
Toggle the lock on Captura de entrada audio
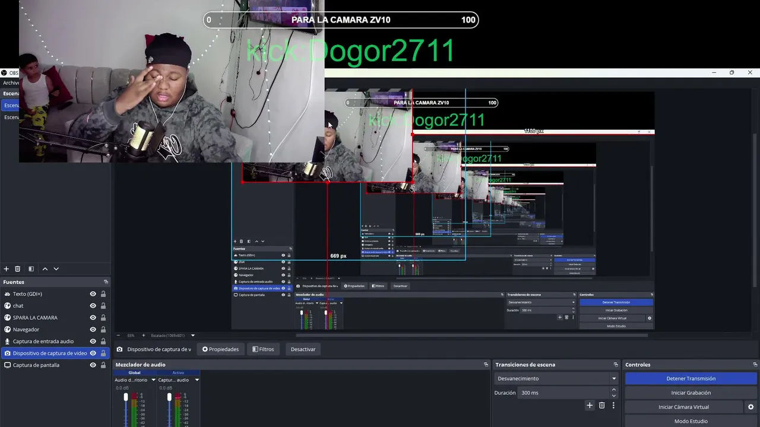tap(103, 341)
